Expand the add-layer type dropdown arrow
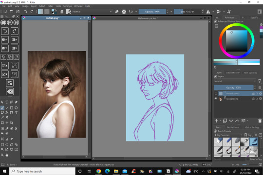This screenshot has height=175, width=263. click(x=221, y=121)
